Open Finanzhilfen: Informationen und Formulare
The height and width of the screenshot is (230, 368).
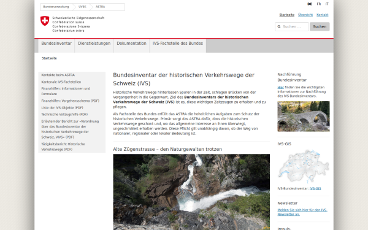click(x=66, y=91)
